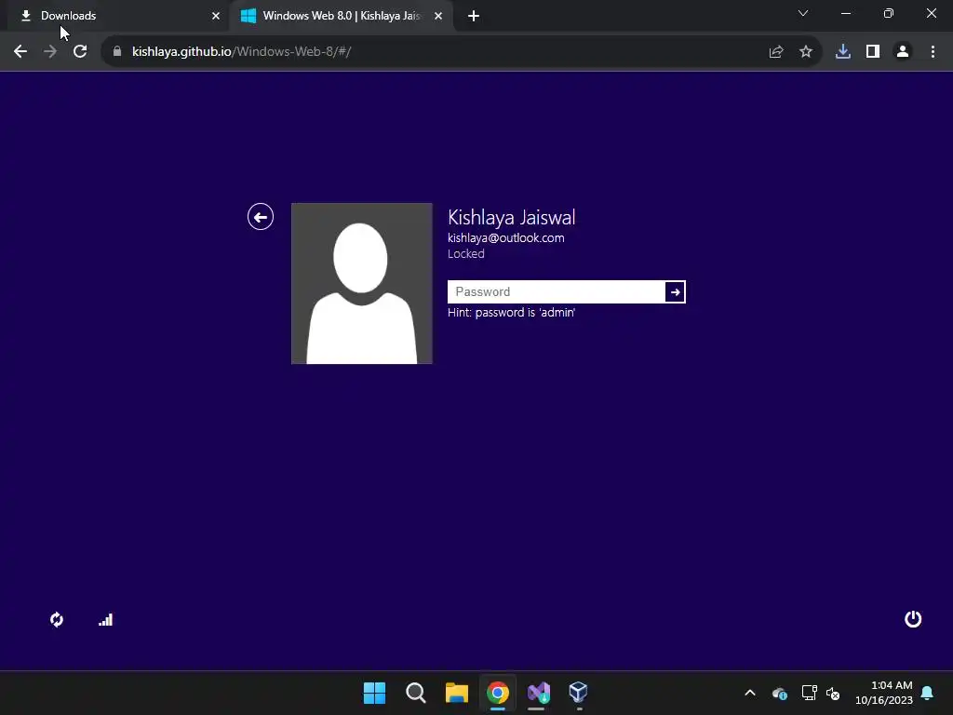Close the Downloads tab

216,16
